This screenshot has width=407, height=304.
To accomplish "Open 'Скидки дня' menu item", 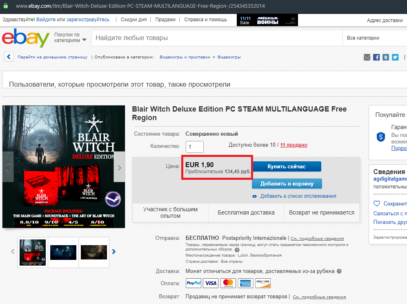I will 133,20.
